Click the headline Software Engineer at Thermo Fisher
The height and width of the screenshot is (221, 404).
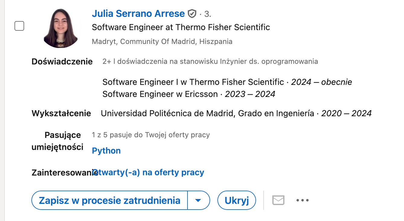click(181, 27)
